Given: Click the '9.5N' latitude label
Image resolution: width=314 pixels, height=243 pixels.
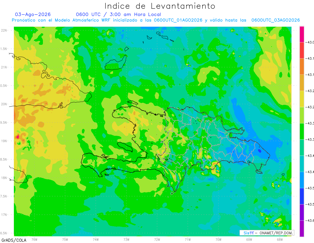Looking at the screenshot, I should point(3,122).
